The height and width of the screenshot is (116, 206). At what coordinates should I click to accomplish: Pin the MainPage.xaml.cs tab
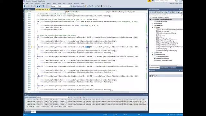pos(48,9)
